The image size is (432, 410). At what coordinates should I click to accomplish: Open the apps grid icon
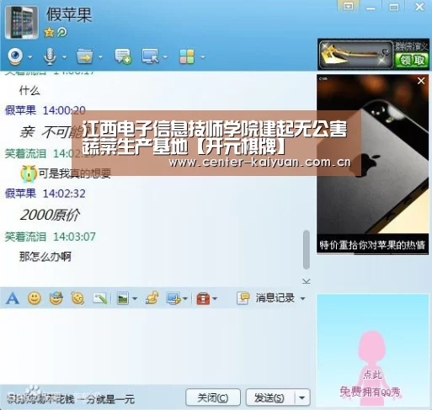(x=187, y=56)
